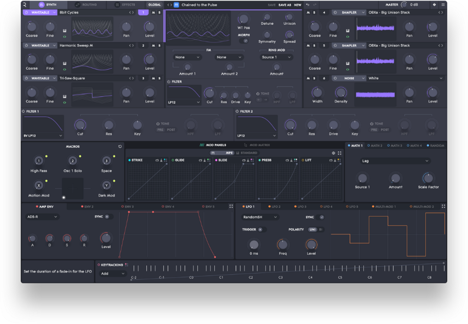The height and width of the screenshot is (324, 468).
Task: Toggle power for Harmonic Sweep M oscillator
Action: click(x=27, y=45)
